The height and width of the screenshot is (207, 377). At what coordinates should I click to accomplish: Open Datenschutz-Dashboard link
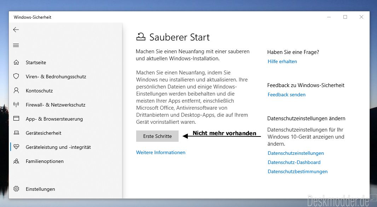[294, 162]
